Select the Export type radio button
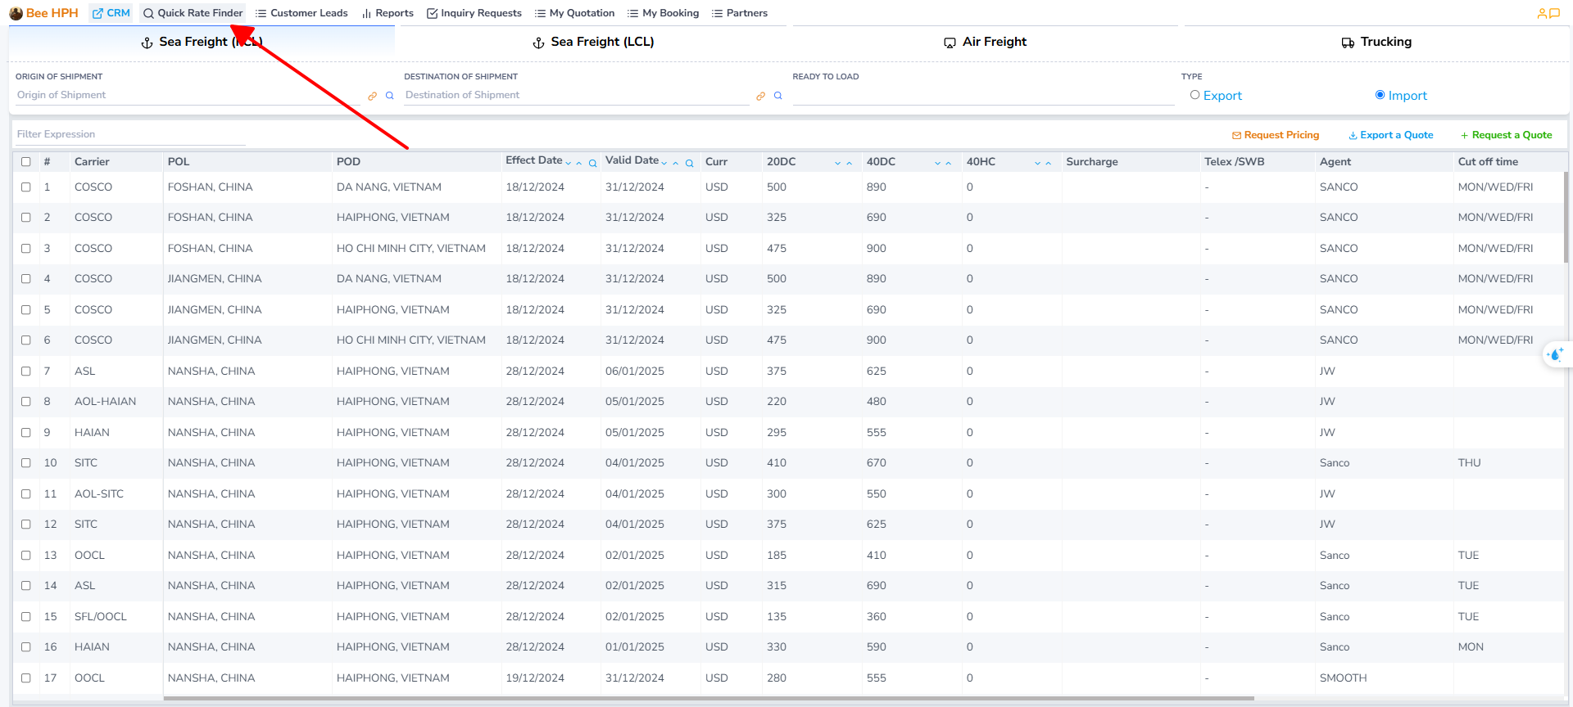 [x=1195, y=95]
